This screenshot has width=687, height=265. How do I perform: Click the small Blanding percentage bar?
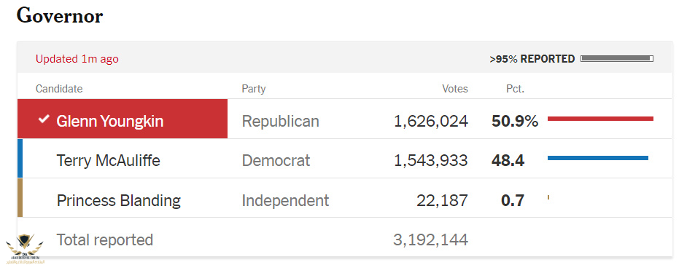point(548,197)
